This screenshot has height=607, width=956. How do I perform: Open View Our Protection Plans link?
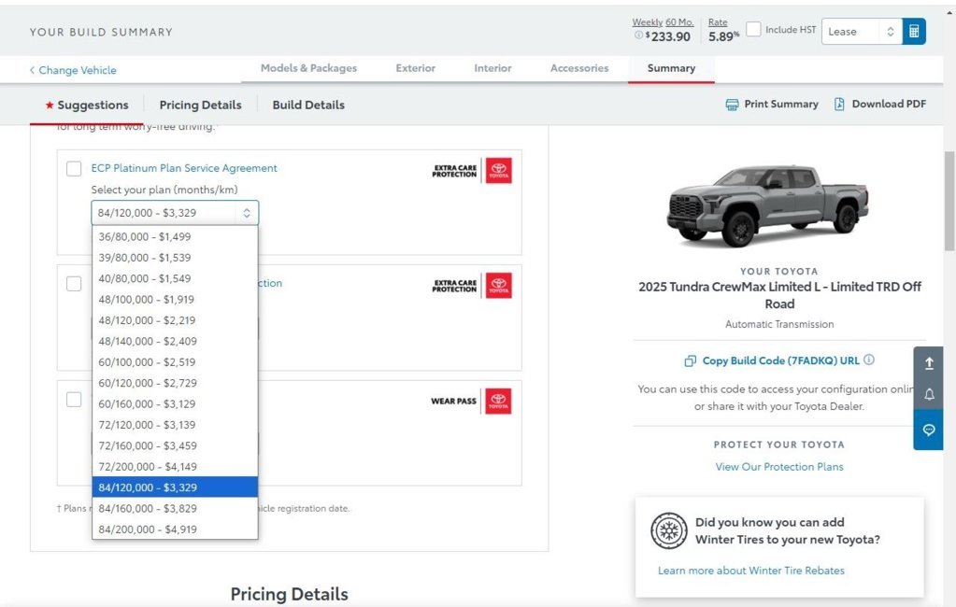pyautogui.click(x=779, y=467)
